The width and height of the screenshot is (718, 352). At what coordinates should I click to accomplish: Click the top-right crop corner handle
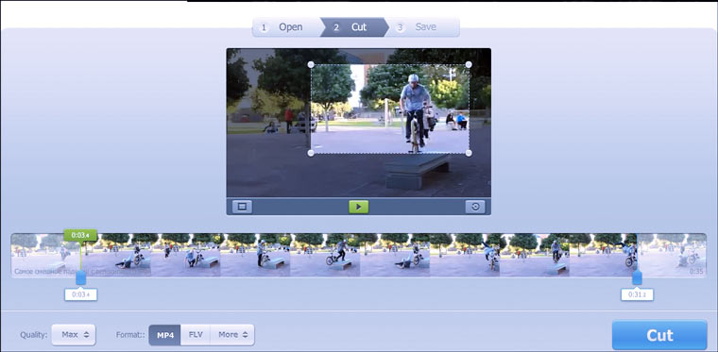[469, 64]
